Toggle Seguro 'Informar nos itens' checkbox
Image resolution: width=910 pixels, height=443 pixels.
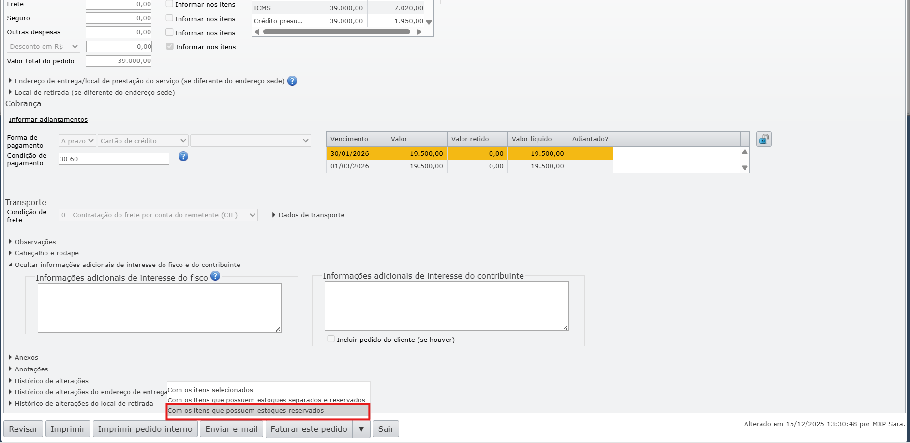(x=169, y=18)
